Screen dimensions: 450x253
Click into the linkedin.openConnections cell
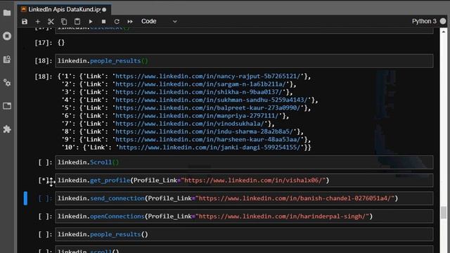[x=244, y=216]
